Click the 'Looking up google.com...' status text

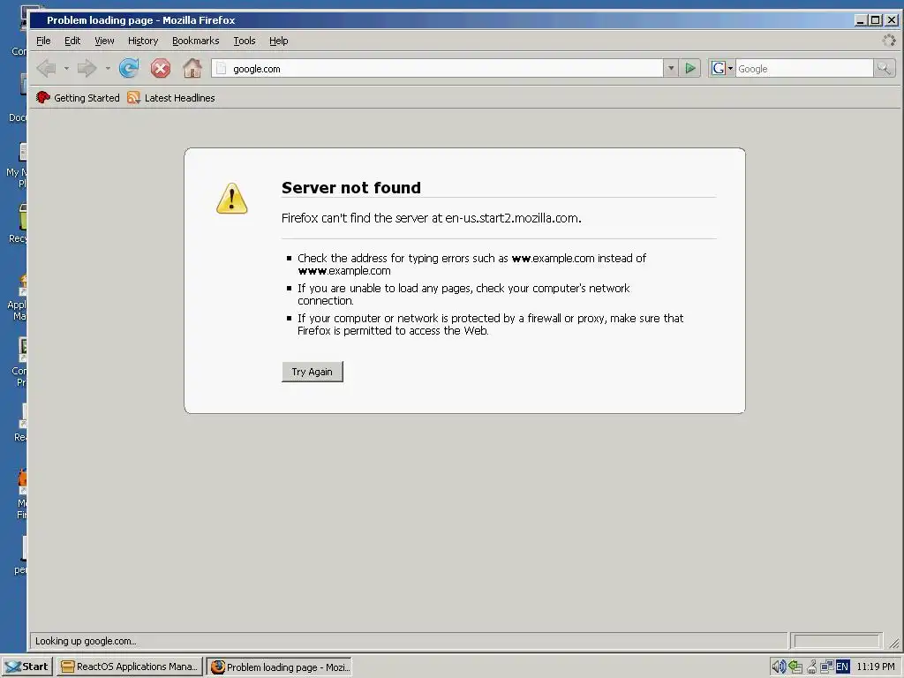(x=86, y=641)
